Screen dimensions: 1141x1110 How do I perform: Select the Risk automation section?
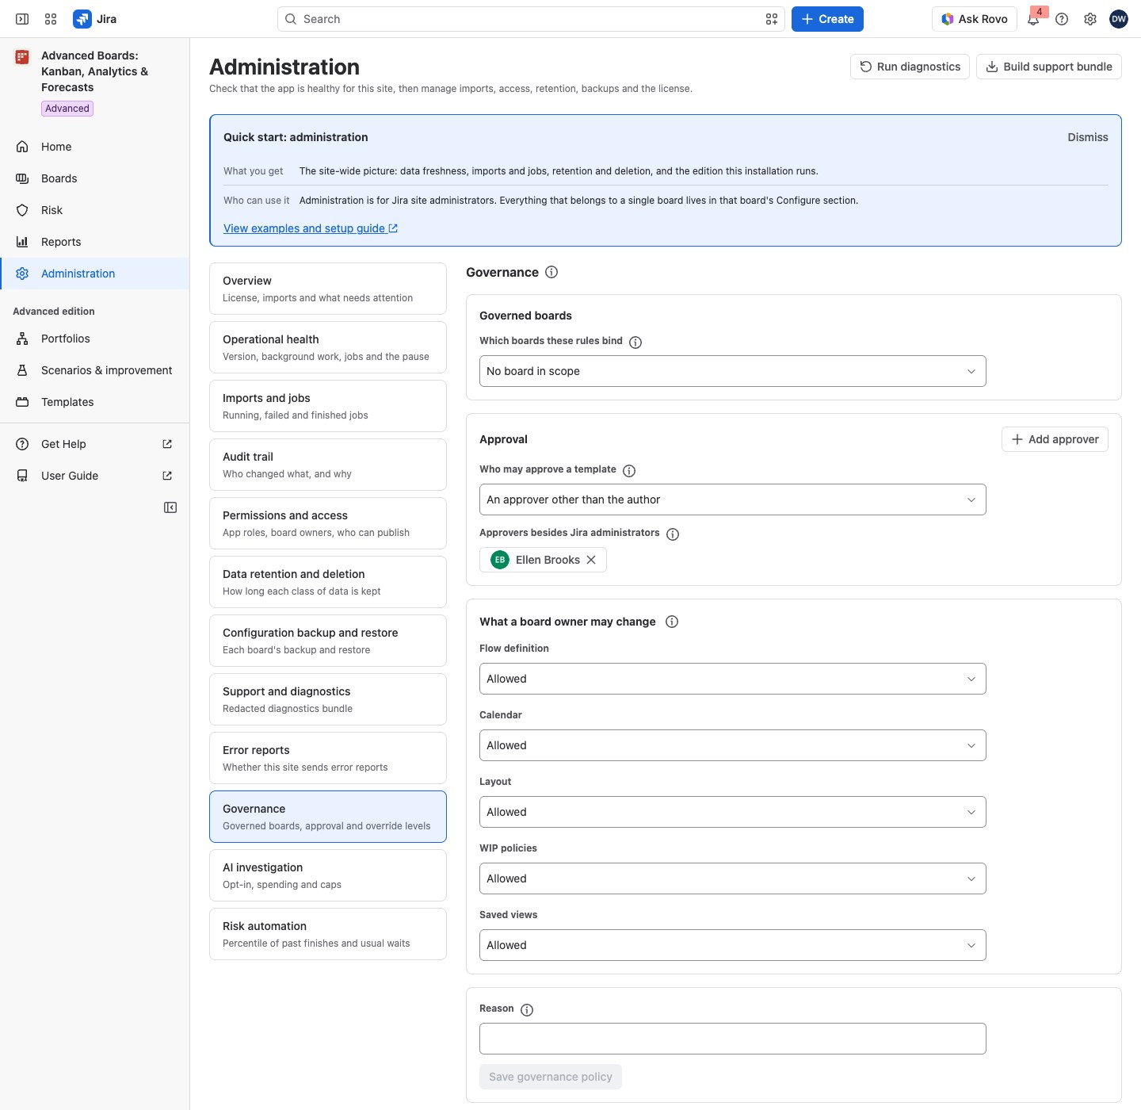pos(328,934)
